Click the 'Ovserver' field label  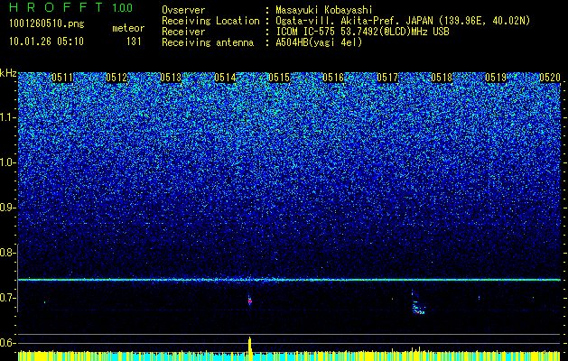pos(183,10)
